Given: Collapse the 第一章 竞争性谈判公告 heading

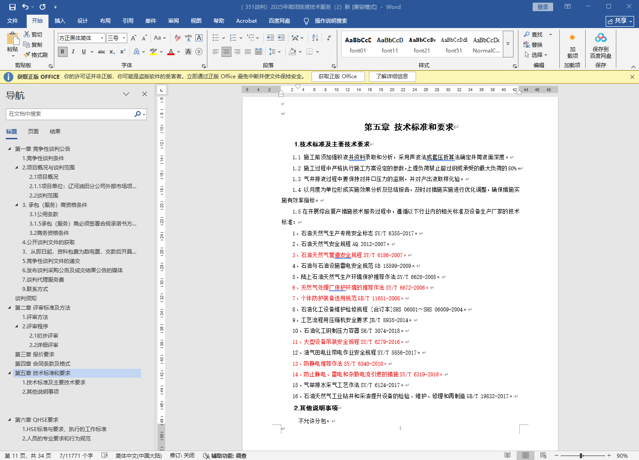Looking at the screenshot, I should pyautogui.click(x=9, y=149).
